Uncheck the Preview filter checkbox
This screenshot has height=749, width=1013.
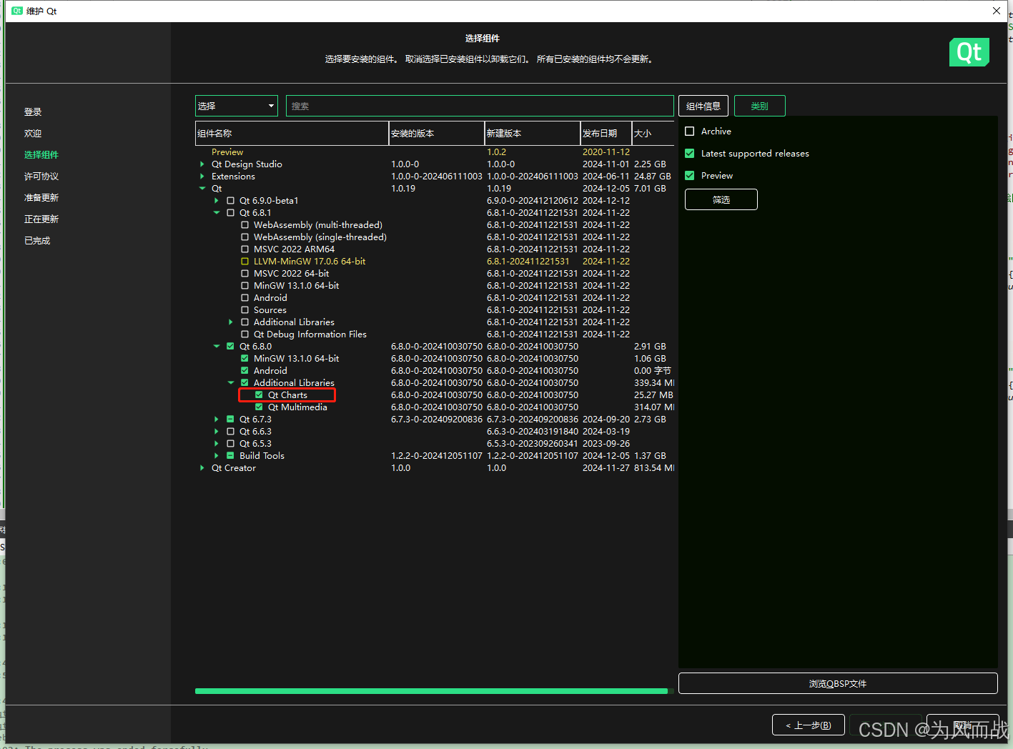(x=689, y=175)
